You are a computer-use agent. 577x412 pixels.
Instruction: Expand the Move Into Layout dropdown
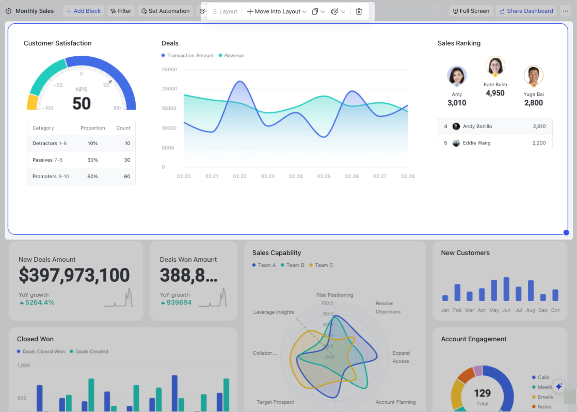pyautogui.click(x=304, y=11)
